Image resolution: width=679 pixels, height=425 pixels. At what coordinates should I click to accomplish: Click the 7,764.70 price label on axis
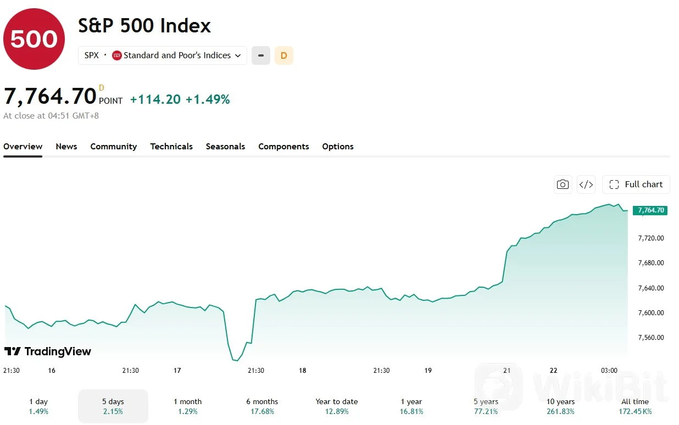[x=650, y=210]
